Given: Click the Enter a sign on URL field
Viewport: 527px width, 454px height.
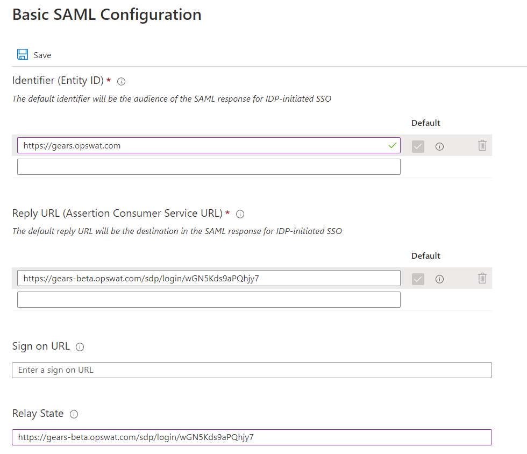Looking at the screenshot, I should (252, 370).
